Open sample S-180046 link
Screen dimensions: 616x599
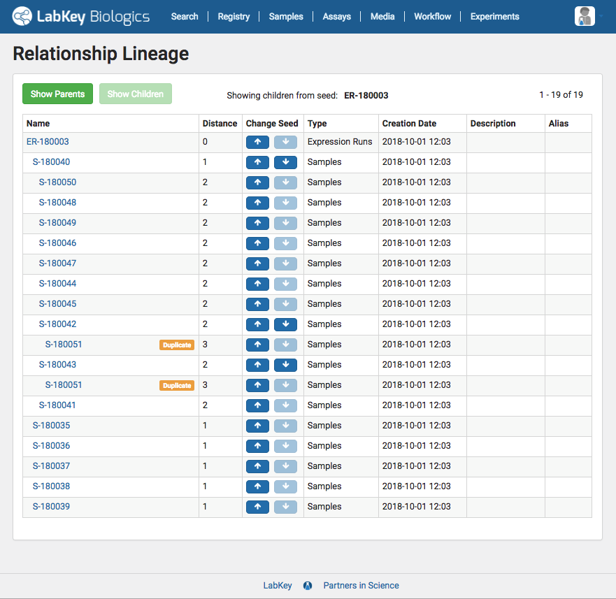(x=57, y=243)
